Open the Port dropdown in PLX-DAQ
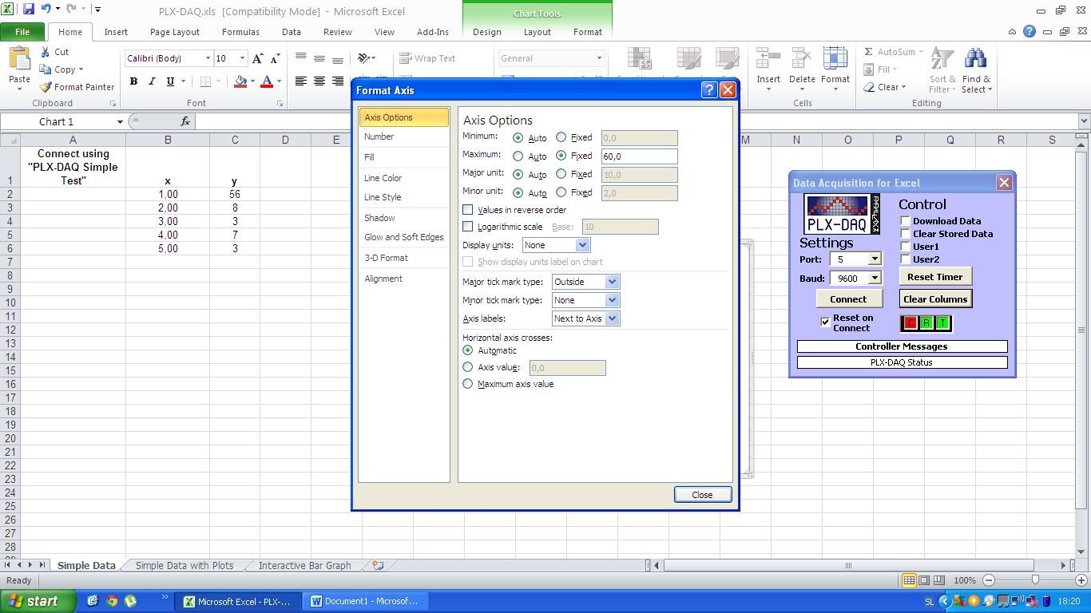 [x=875, y=259]
